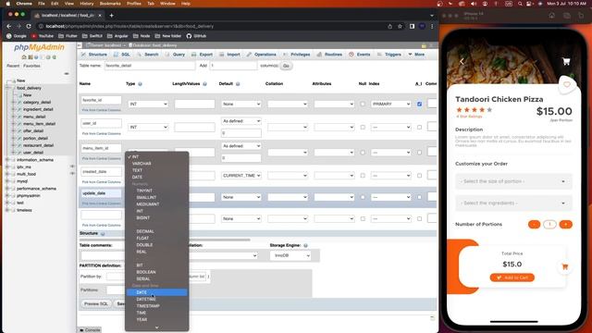Screen dimensions: 592x333
Task: Tap orange cart icon beside Total Price
Action: pos(565,266)
